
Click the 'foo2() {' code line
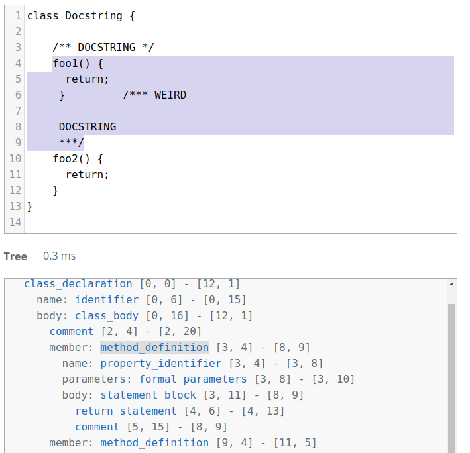point(78,159)
